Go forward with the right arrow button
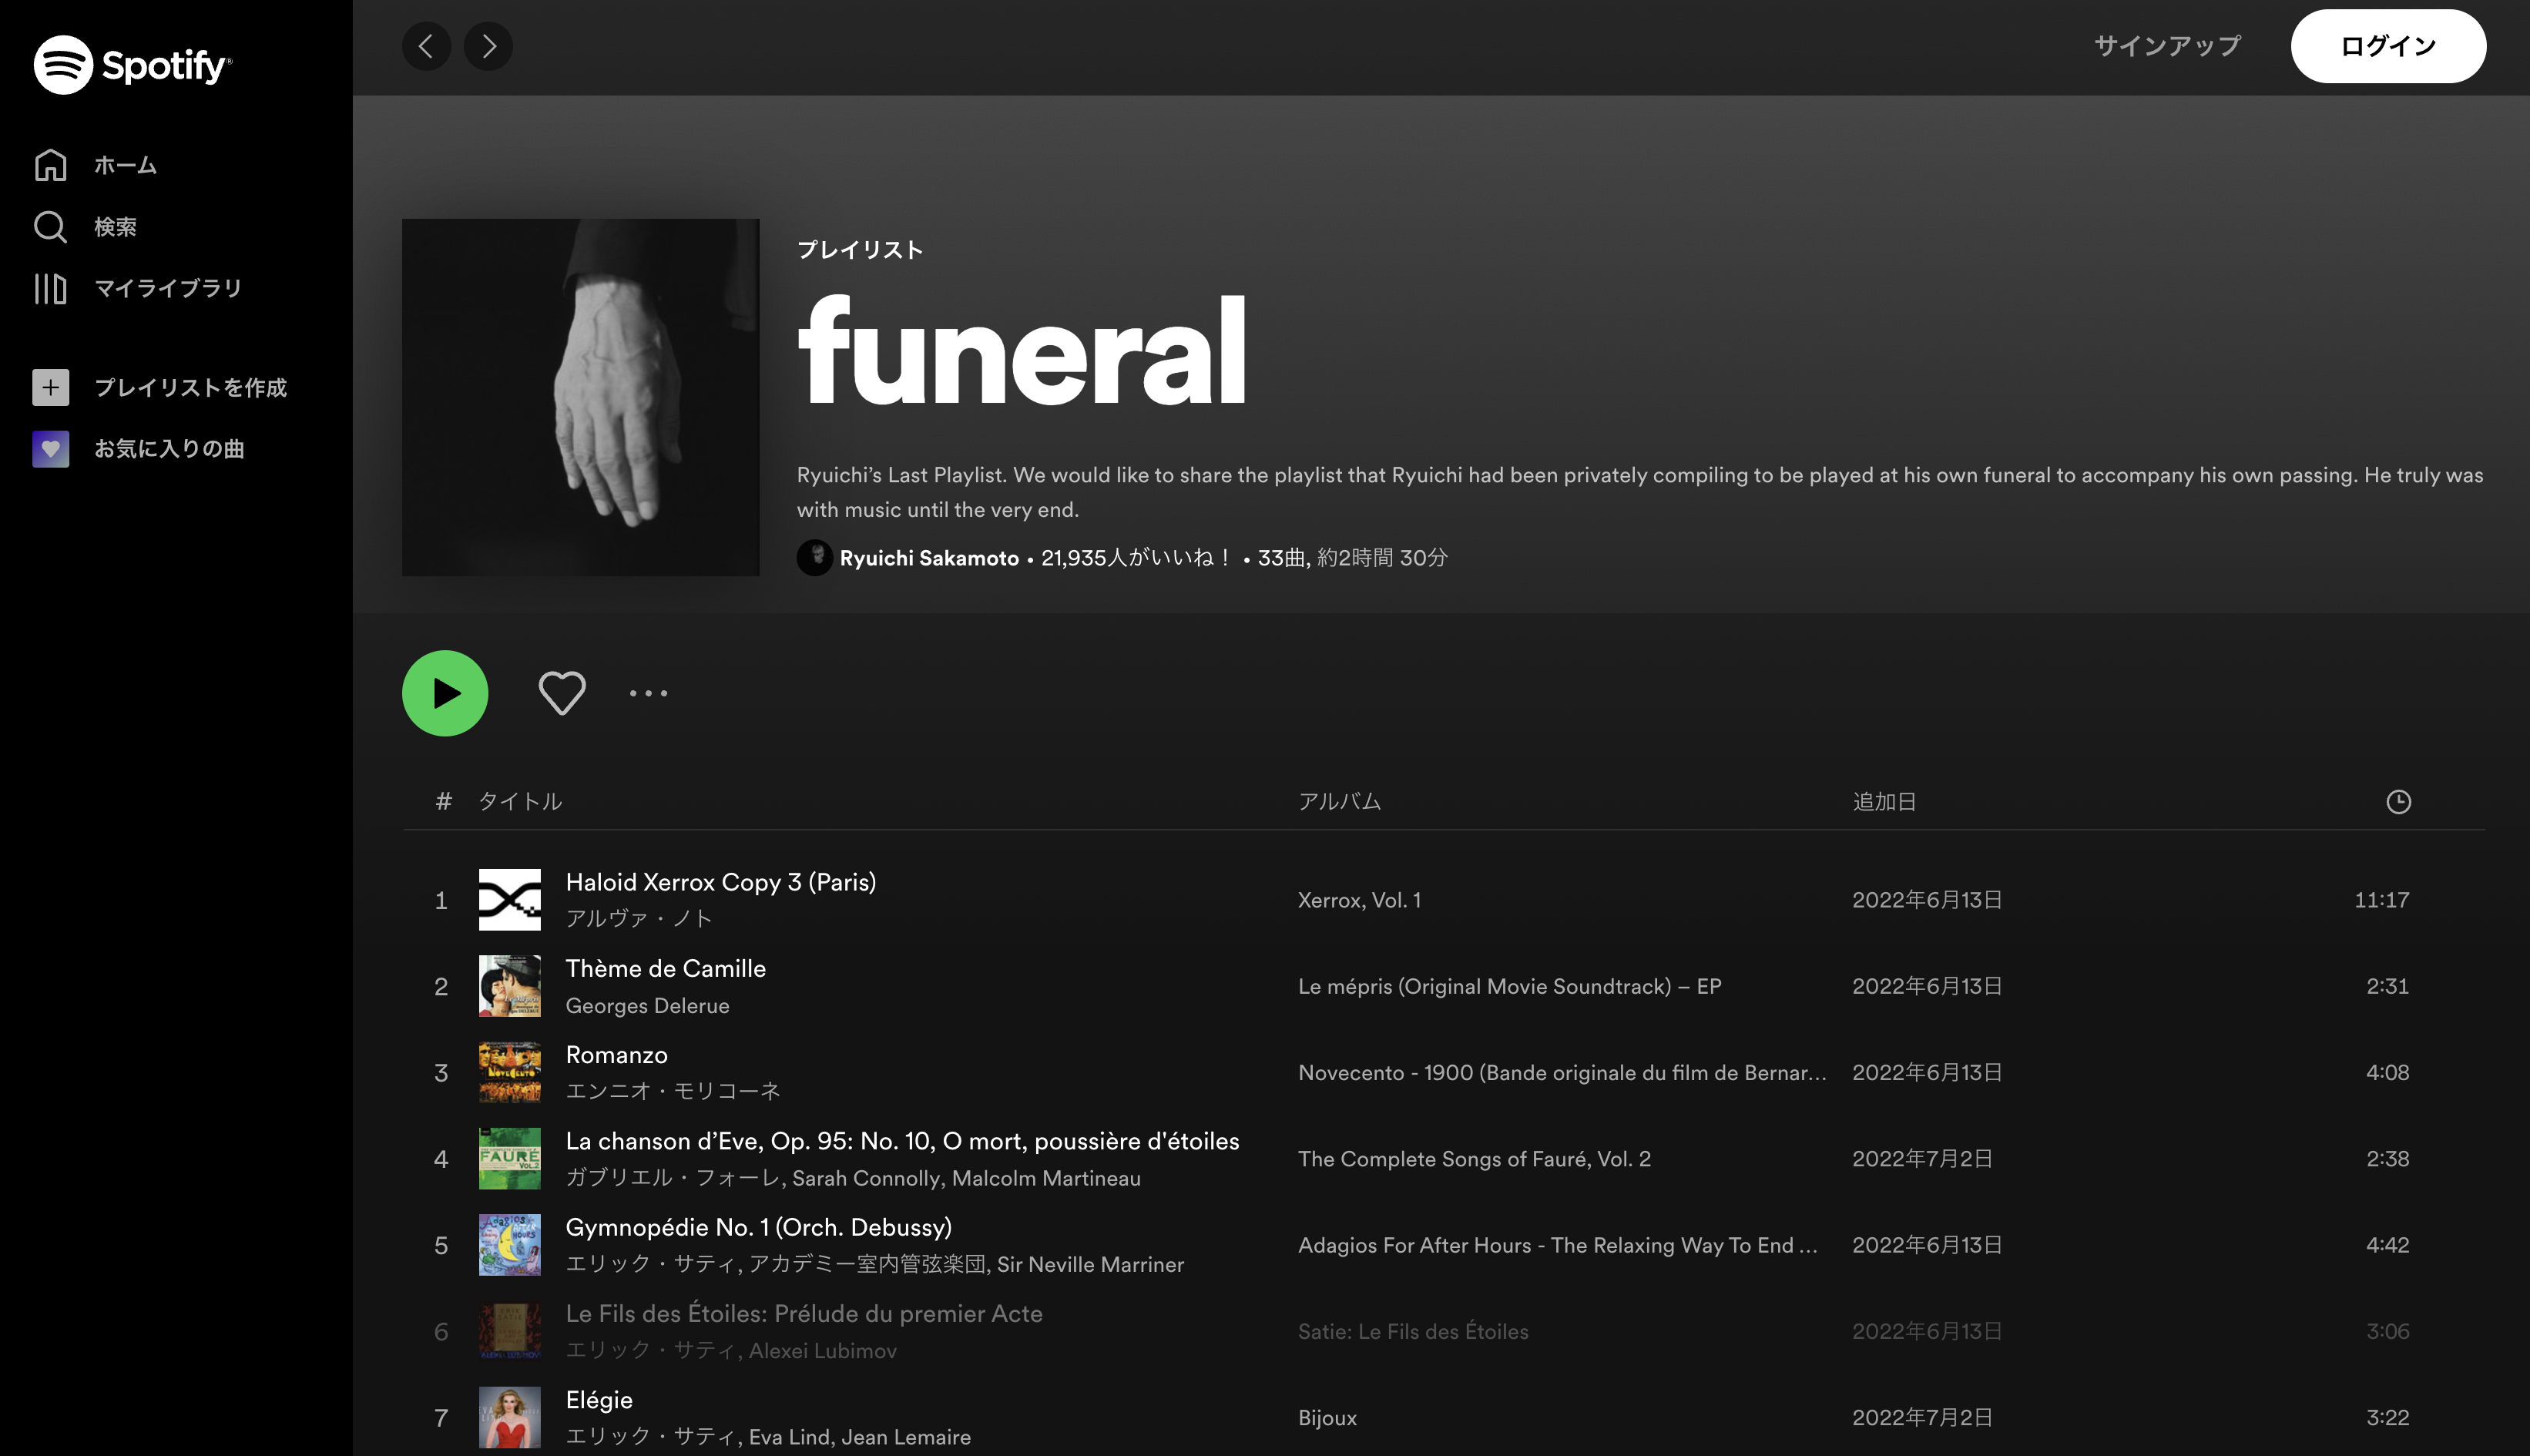Screen dimensions: 2530x1456 point(489,46)
